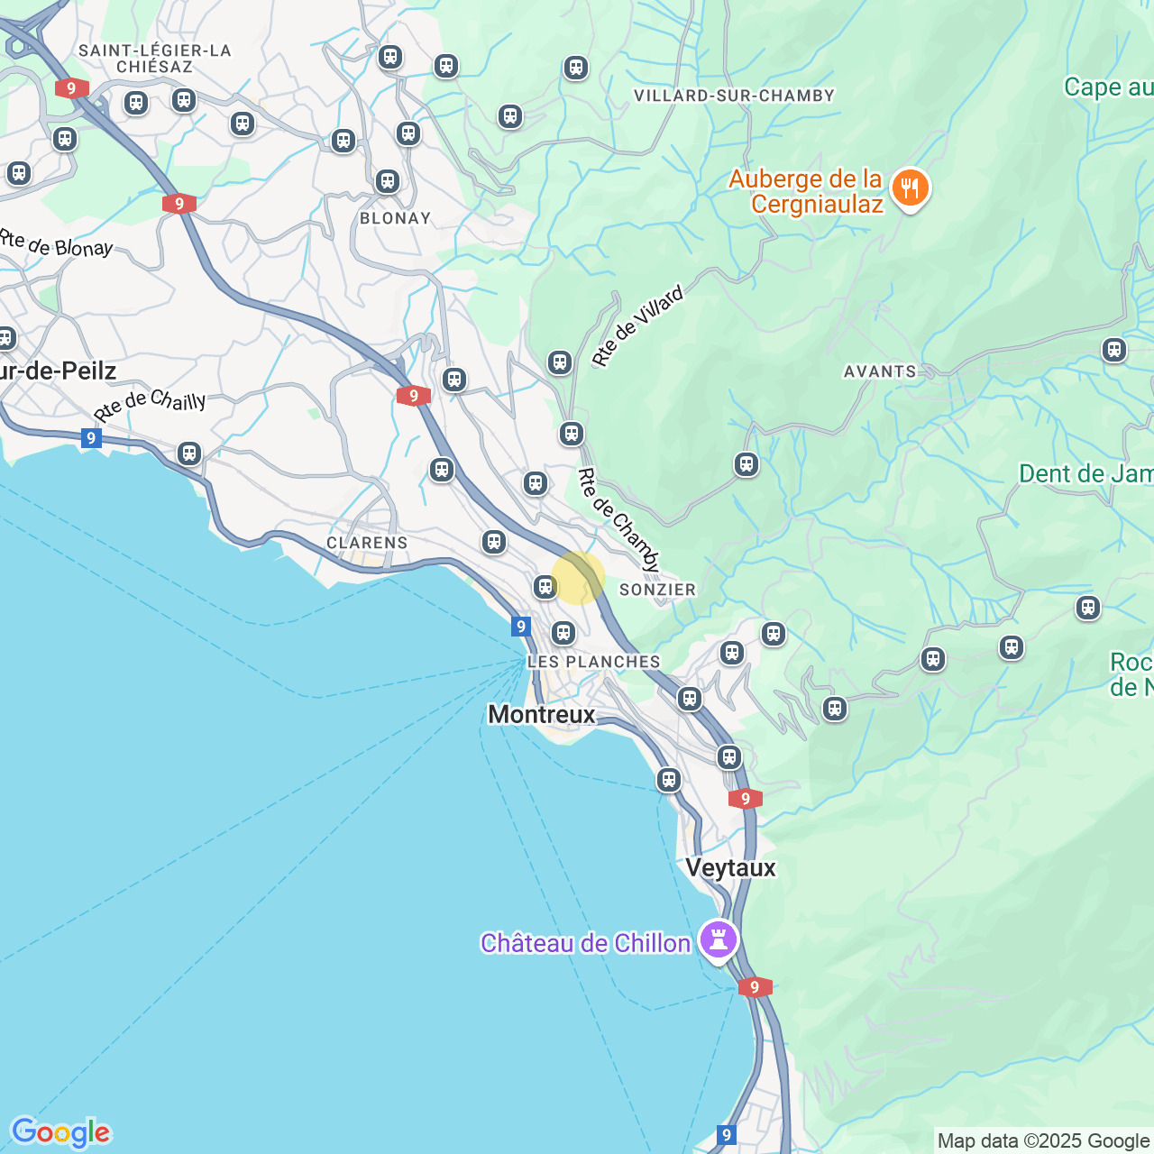Click the transit station icon in Blonay

[388, 181]
